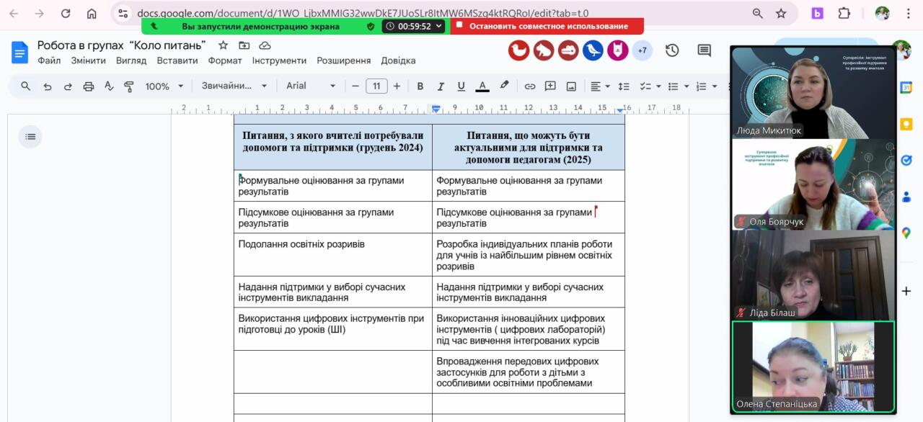
Task: Open the Розширення menu
Action: tap(344, 60)
